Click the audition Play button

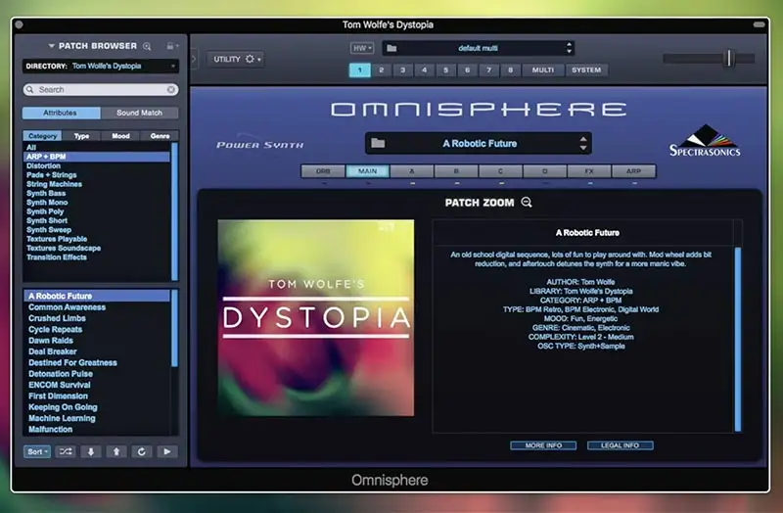[x=166, y=451]
